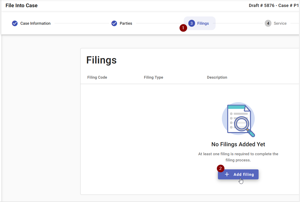The width and height of the screenshot is (300, 202).
Task: Click the Filing Type column header
Action: (x=153, y=77)
